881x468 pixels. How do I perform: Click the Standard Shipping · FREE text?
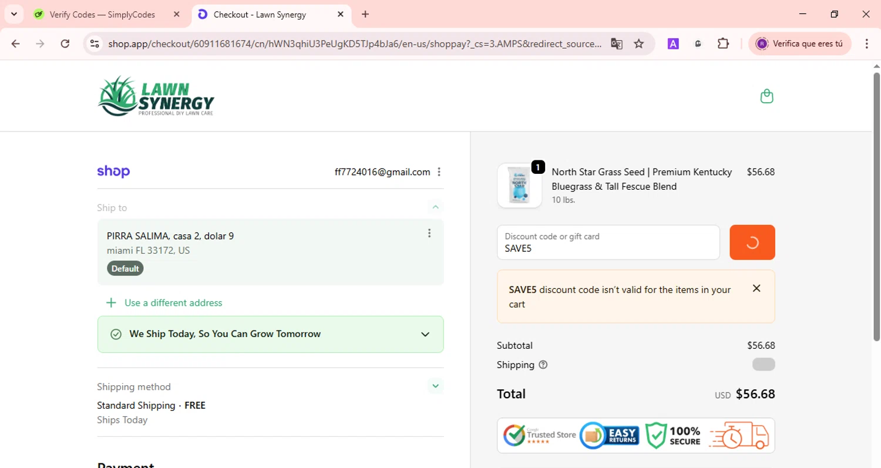151,405
